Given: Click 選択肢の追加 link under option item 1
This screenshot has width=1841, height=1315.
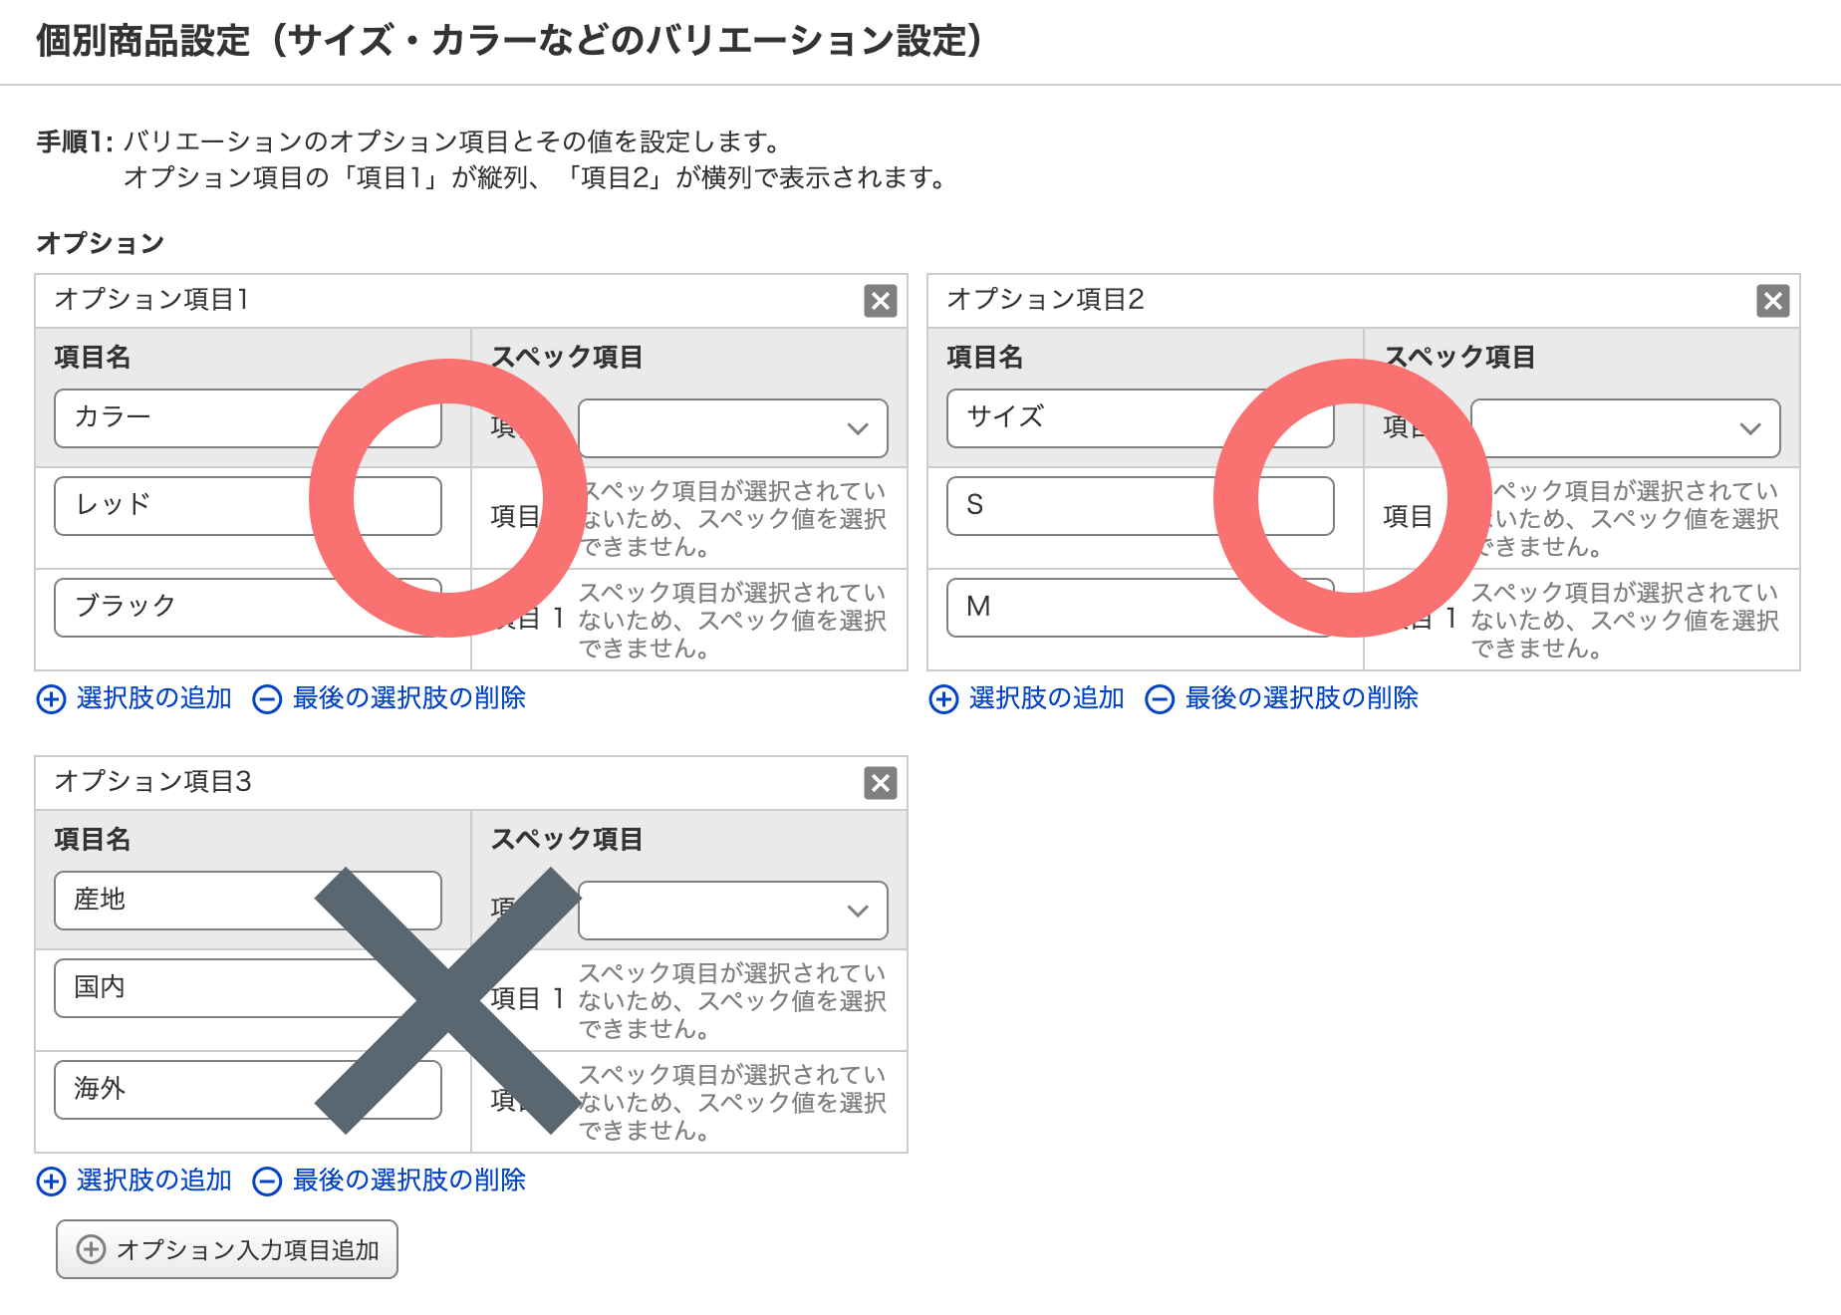Looking at the screenshot, I should tap(154, 698).
